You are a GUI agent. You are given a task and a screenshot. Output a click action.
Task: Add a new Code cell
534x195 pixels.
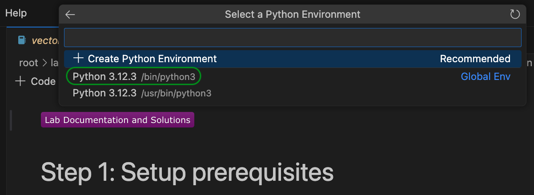(35, 81)
